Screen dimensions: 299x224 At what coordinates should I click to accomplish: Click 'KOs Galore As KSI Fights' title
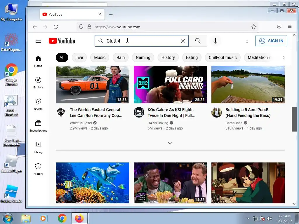click(171, 113)
